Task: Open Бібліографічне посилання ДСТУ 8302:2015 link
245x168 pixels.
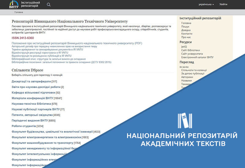Action: pos(62,62)
